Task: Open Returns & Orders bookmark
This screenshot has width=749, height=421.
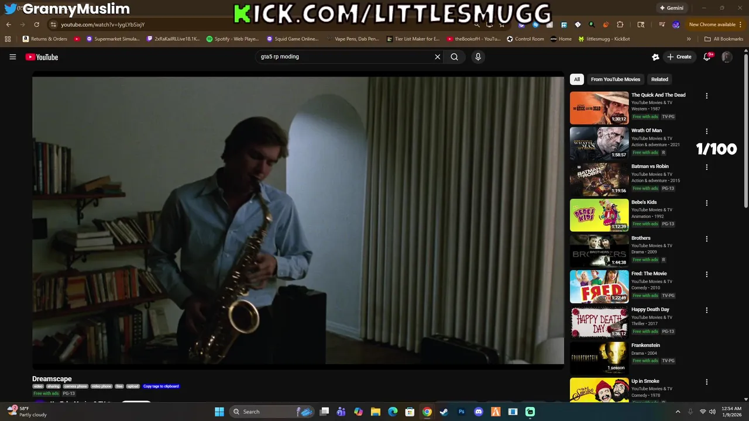Action: coord(45,39)
